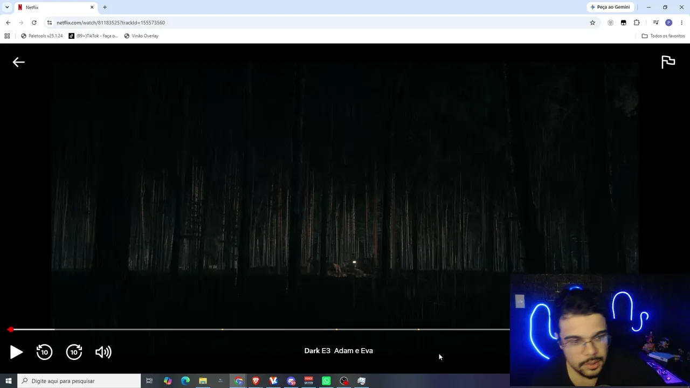This screenshot has height=388, width=690.
Task: Open Discord from the taskbar
Action: [x=291, y=381]
